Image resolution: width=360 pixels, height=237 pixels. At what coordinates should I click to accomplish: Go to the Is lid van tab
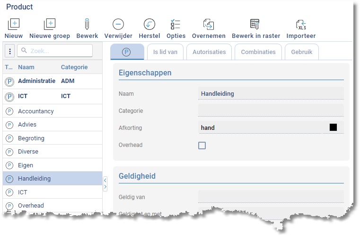(x=165, y=52)
